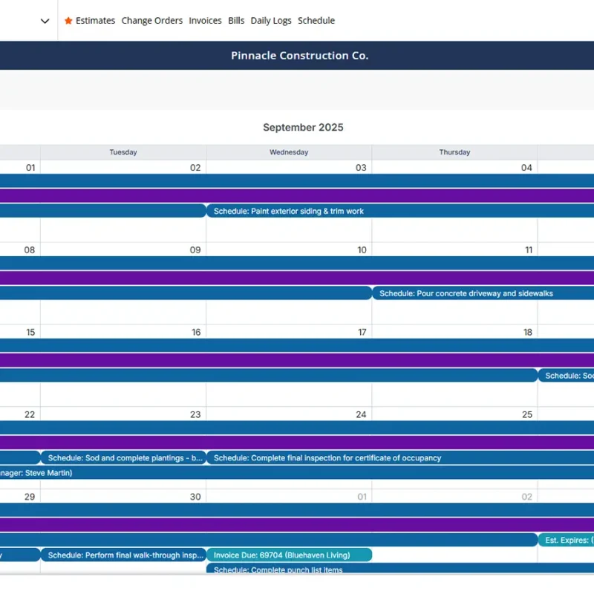This screenshot has height=594, width=594.
Task: Click the Pinnacle Construction Co. header
Action: pos(300,55)
